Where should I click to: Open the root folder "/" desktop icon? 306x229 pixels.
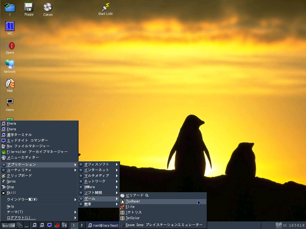point(10,9)
